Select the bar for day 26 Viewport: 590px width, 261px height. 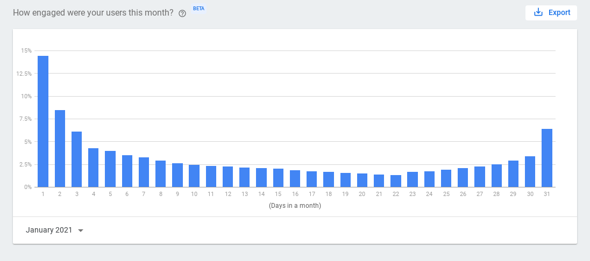click(x=463, y=178)
